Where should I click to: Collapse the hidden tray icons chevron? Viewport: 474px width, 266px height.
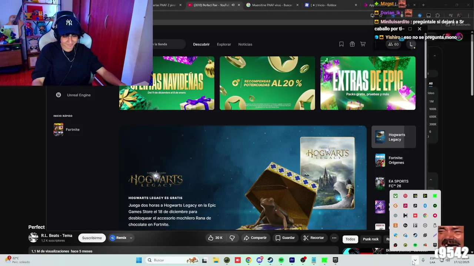[x=415, y=260]
